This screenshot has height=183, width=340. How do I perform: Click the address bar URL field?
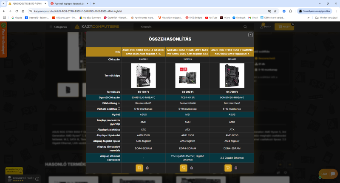(x=150, y=11)
